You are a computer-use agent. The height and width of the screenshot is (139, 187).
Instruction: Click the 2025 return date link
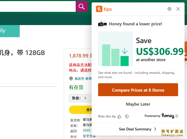tap(86, 130)
